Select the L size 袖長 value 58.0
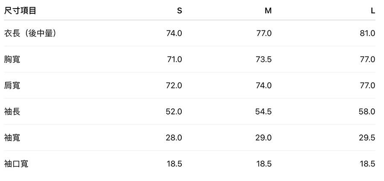The height and width of the screenshot is (181, 384). point(367,111)
